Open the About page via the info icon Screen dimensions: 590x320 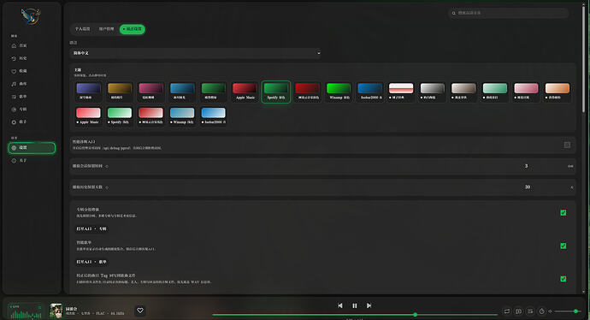pyautogui.click(x=14, y=161)
